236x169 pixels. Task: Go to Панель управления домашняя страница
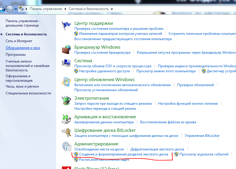click(22, 23)
